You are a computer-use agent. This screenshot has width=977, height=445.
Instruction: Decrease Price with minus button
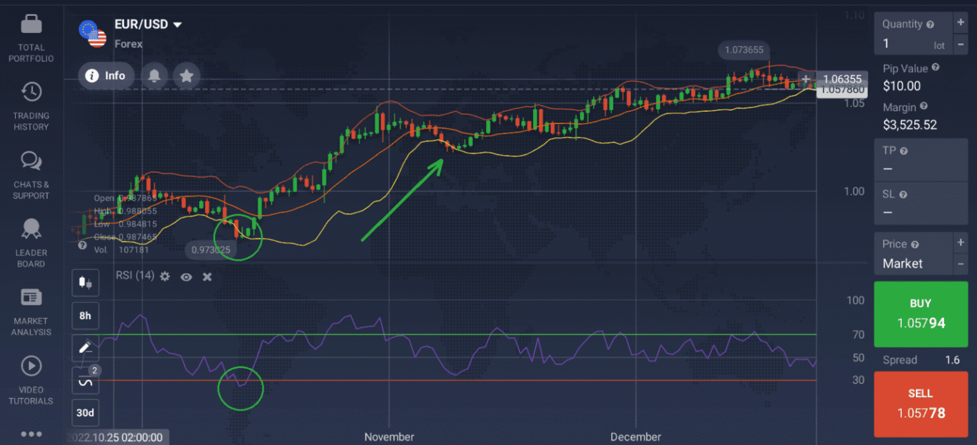(x=960, y=264)
